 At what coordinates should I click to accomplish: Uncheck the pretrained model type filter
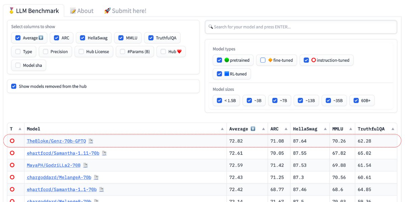tap(220, 60)
